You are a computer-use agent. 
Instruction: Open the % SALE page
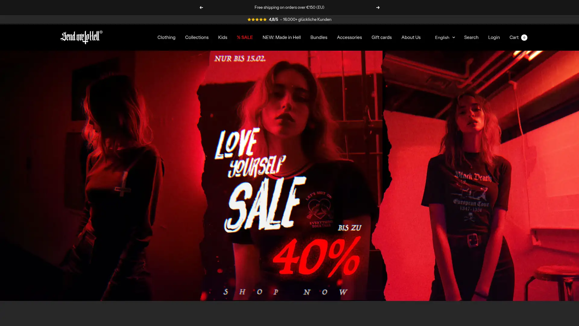(245, 37)
